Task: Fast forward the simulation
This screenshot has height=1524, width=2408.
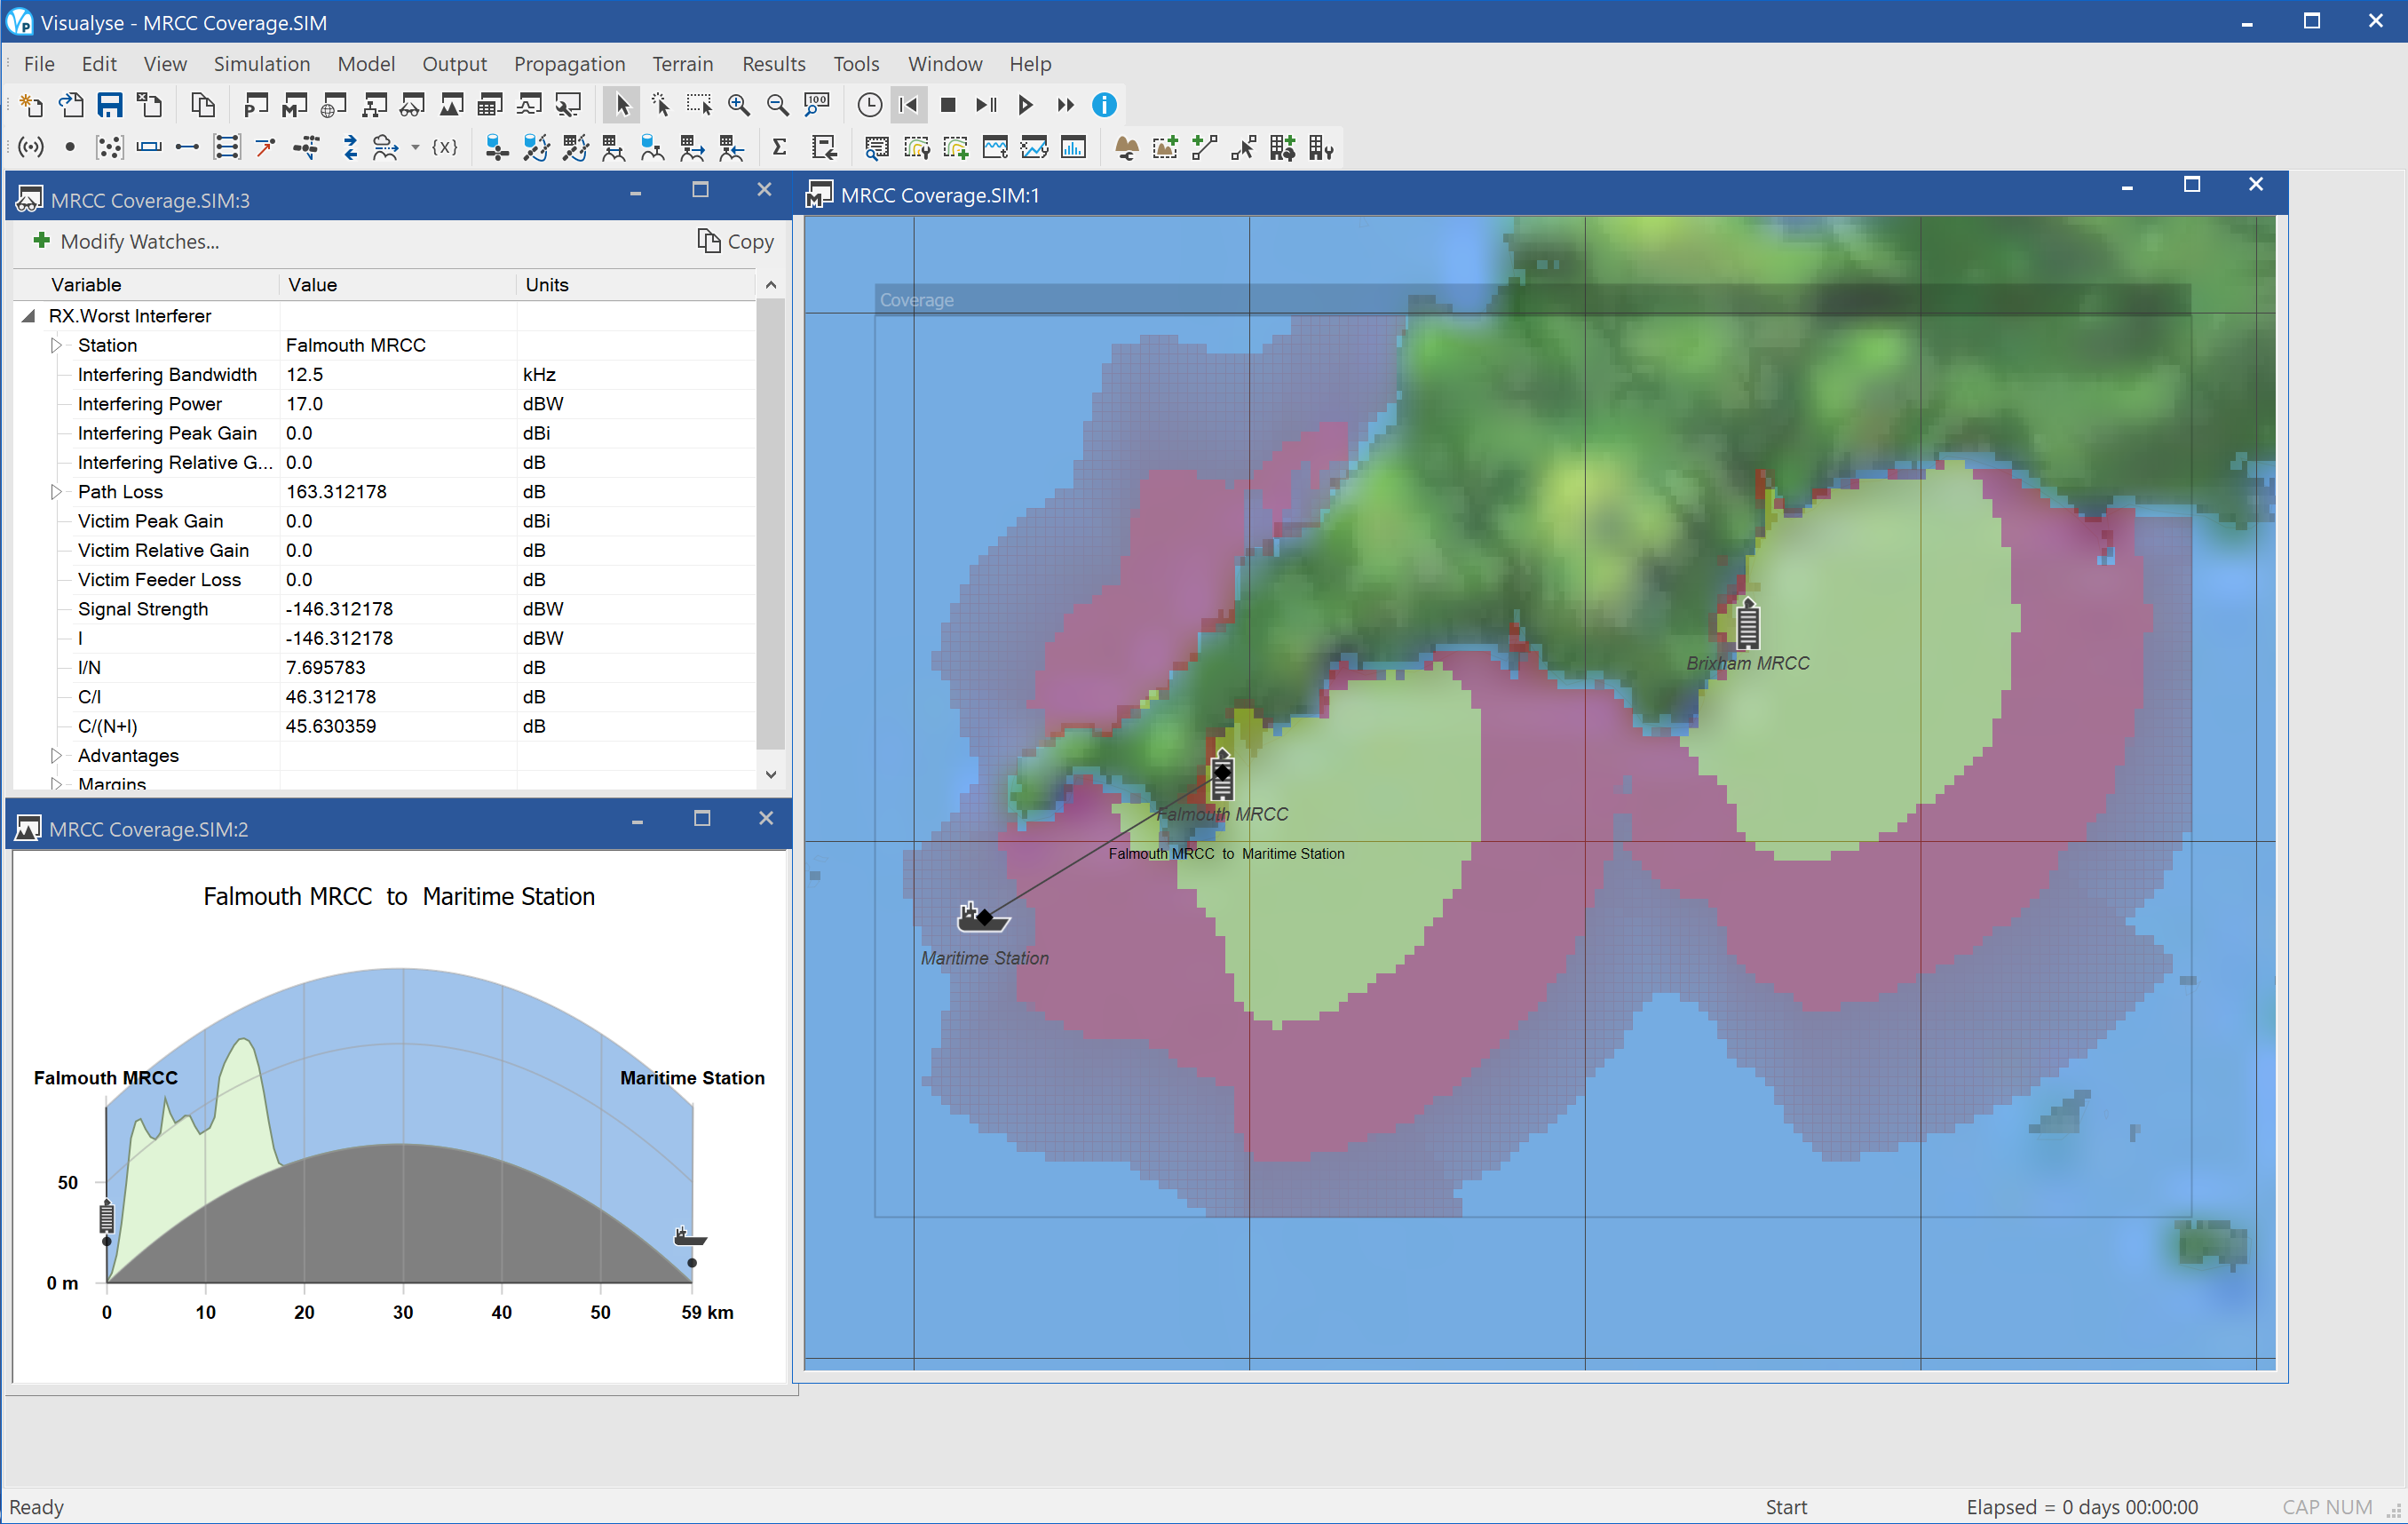Action: [1065, 105]
